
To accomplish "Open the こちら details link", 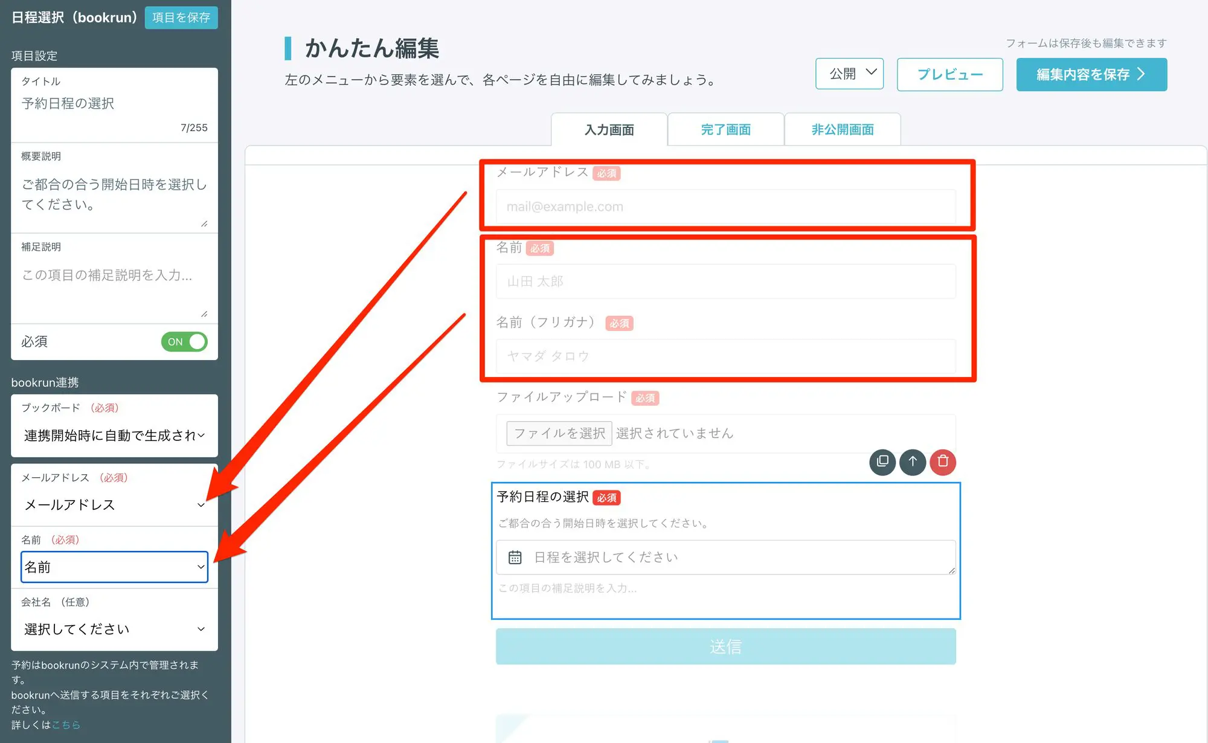I will click(66, 725).
